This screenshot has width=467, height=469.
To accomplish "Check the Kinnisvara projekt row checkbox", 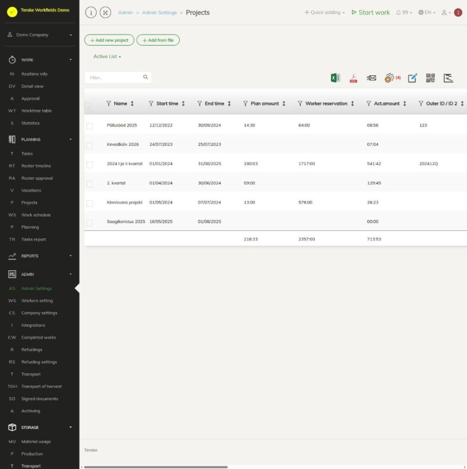I will (89, 204).
